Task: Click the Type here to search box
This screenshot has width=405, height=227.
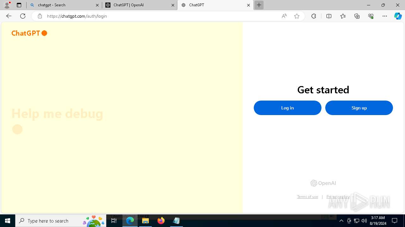Action: (61, 221)
